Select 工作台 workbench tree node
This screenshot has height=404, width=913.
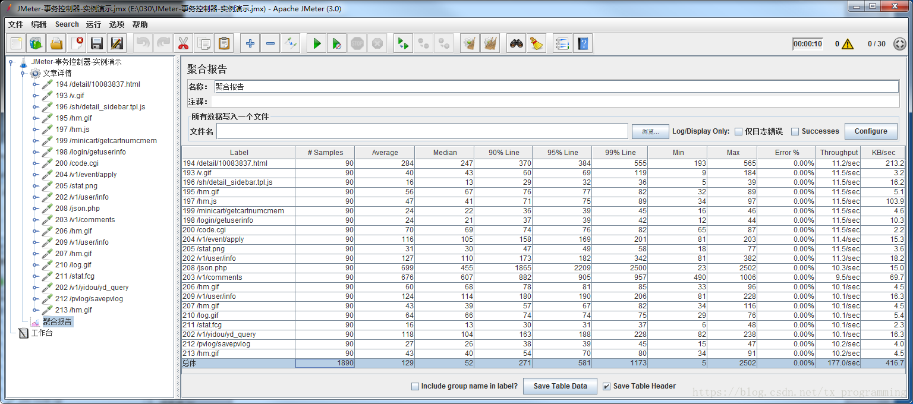[x=42, y=333]
